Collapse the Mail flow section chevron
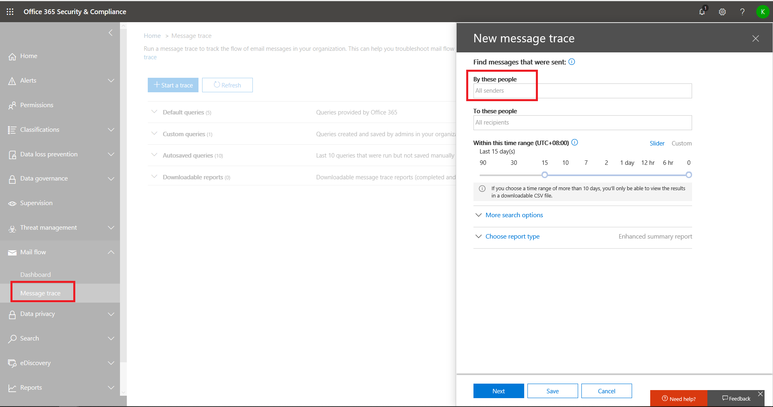This screenshot has height=407, width=773. point(111,252)
